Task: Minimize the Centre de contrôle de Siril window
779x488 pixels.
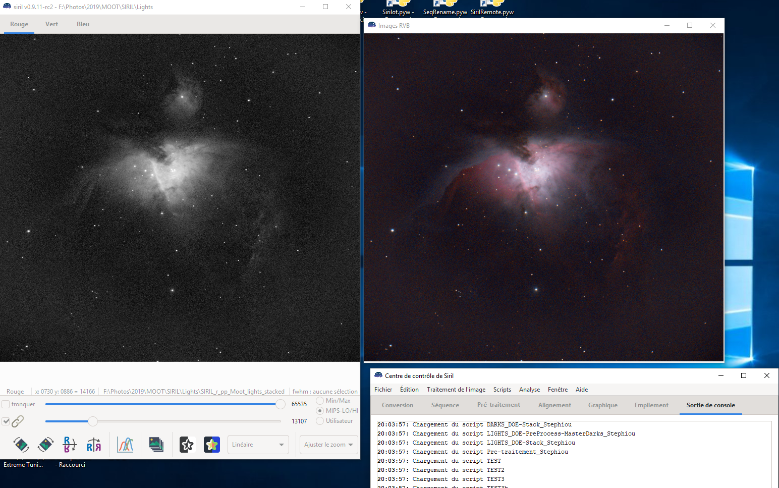Action: (x=721, y=375)
